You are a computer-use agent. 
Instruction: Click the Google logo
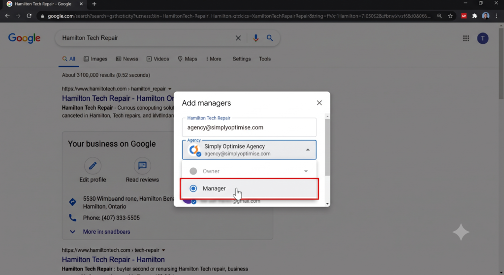25,38
